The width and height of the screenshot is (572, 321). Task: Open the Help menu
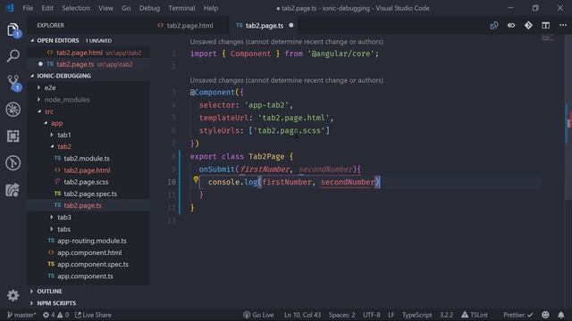pyautogui.click(x=211, y=8)
